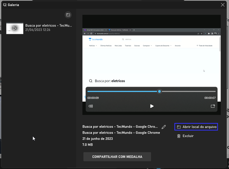The height and width of the screenshot is (169, 229).
Task: Close the Galeria window
Action: [x=223, y=5]
